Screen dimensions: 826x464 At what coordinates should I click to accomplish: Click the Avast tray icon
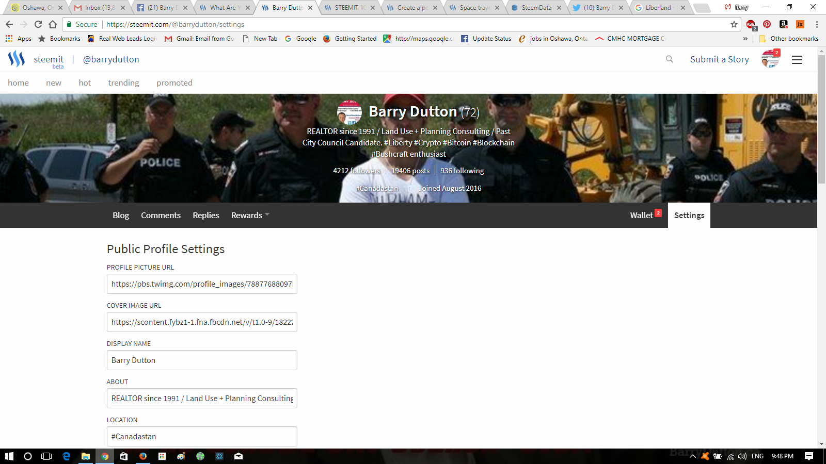[x=705, y=456]
